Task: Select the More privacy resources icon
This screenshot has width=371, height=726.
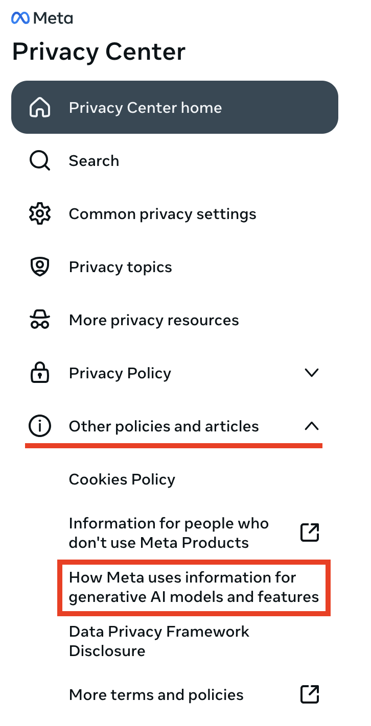Action: click(x=39, y=320)
